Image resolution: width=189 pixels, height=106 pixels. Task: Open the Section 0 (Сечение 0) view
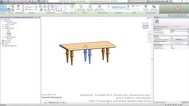(9, 39)
